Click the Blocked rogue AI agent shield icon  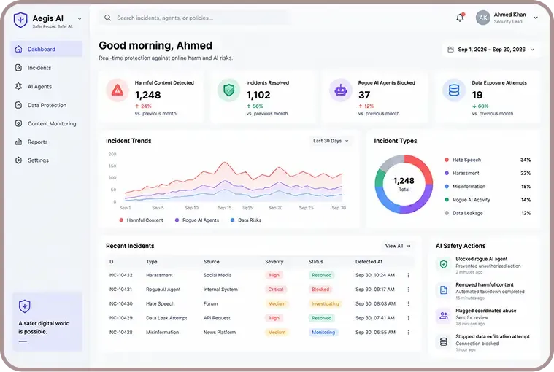click(444, 264)
